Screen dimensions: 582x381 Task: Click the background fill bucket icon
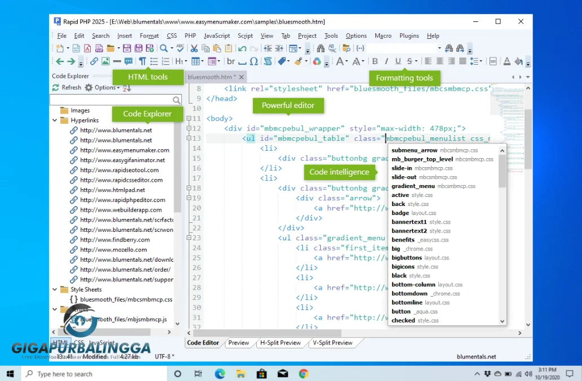click(x=518, y=61)
